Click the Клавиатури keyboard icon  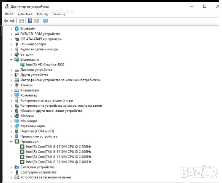[x=17, y=90]
